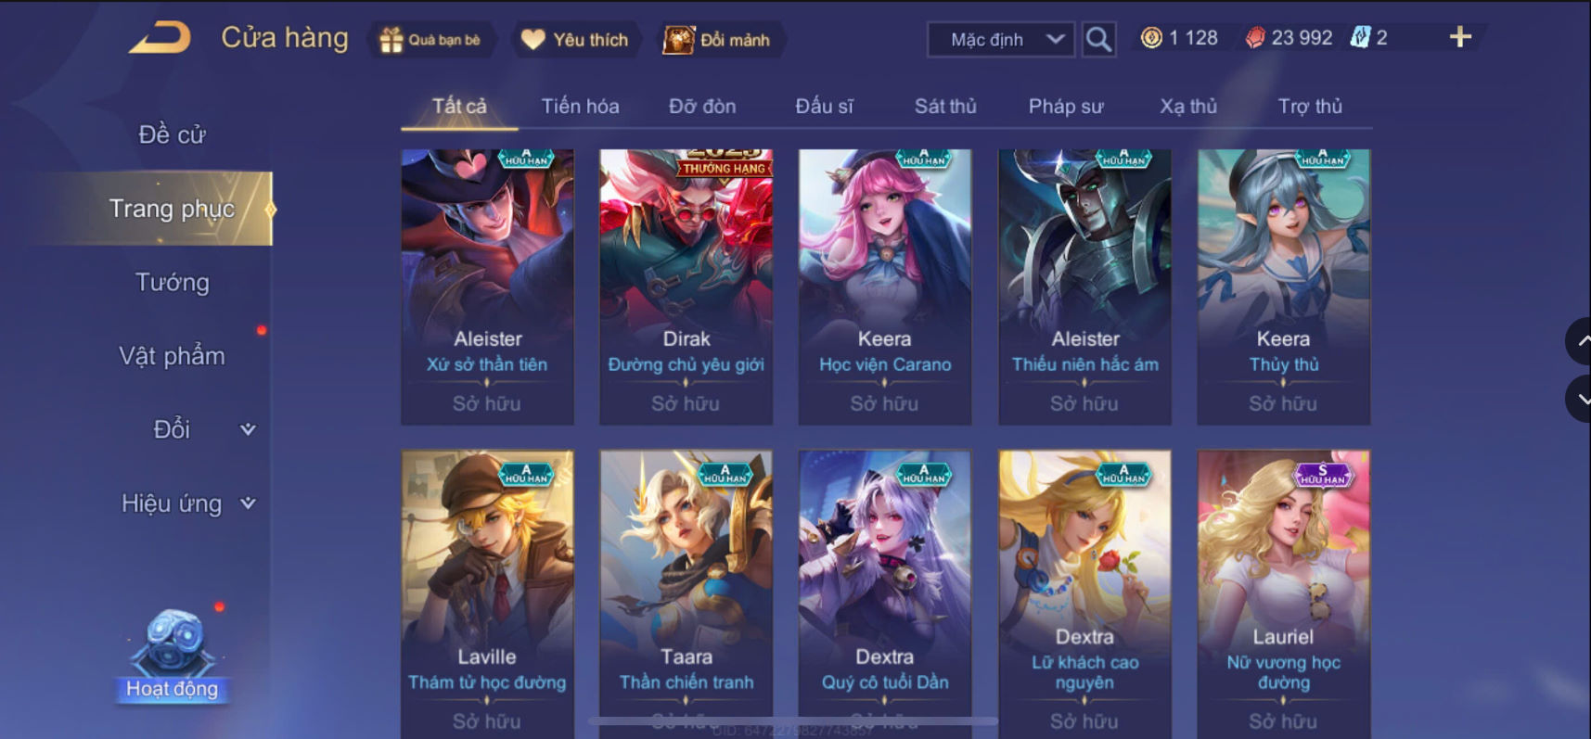
Task: Select Vật phẩm in the sidebar
Action: [173, 356]
